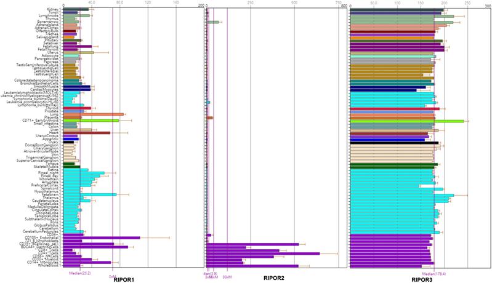Click the longest purple bar in RIPOR2
The width and height of the screenshot is (492, 283).
pyautogui.click(x=263, y=253)
